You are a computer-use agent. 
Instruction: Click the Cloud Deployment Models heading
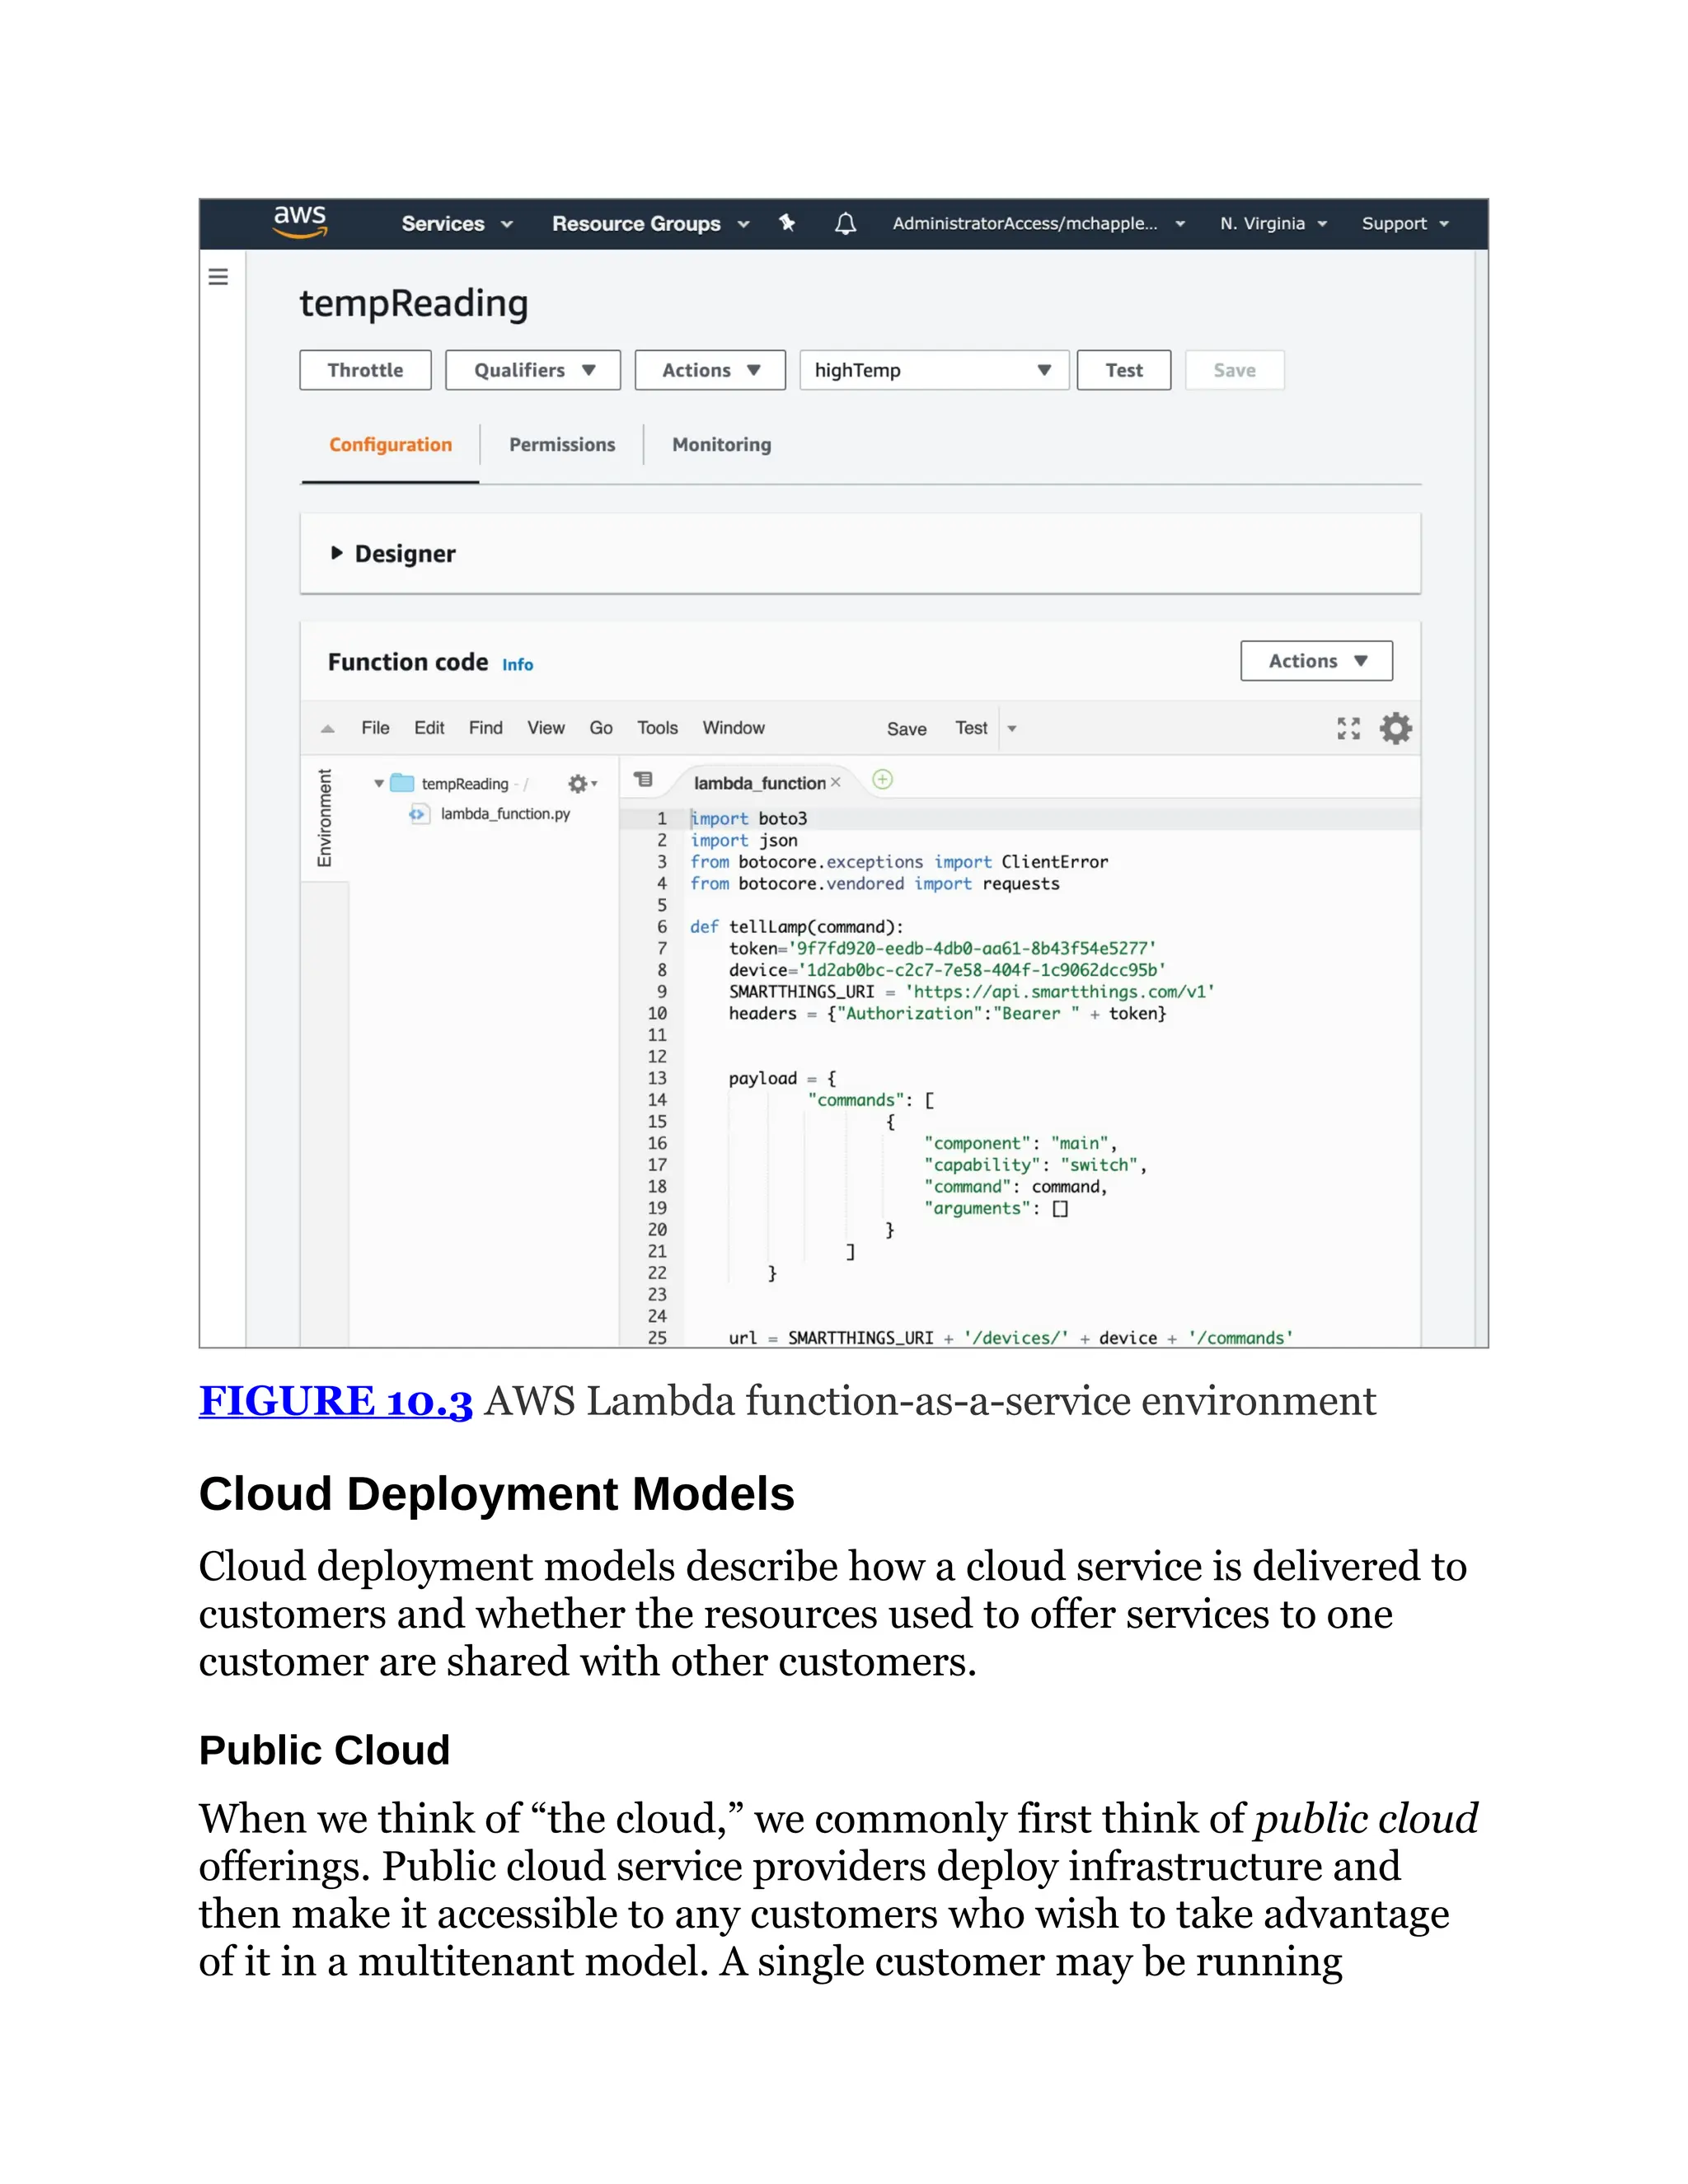[x=496, y=1494]
